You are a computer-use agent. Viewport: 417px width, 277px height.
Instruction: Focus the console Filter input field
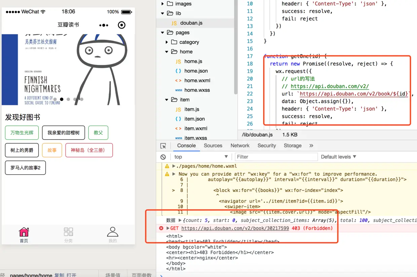(276, 157)
